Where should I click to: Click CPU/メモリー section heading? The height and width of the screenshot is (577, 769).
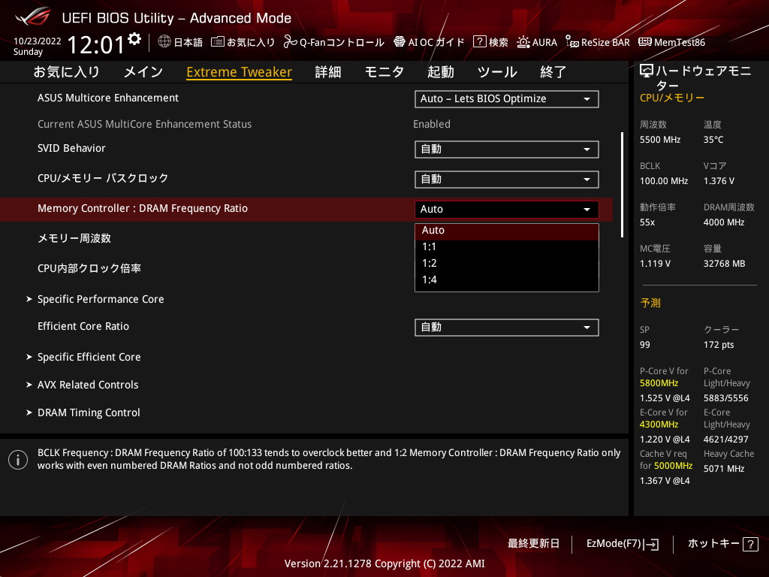click(x=672, y=98)
